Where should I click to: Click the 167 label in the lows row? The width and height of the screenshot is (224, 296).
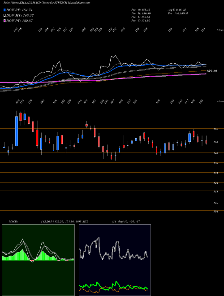(112, 101)
